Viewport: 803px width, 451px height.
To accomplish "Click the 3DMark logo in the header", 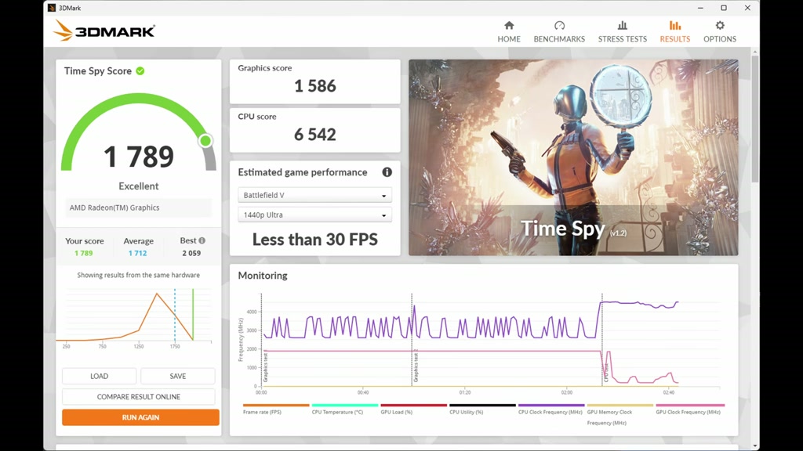I will coord(104,31).
